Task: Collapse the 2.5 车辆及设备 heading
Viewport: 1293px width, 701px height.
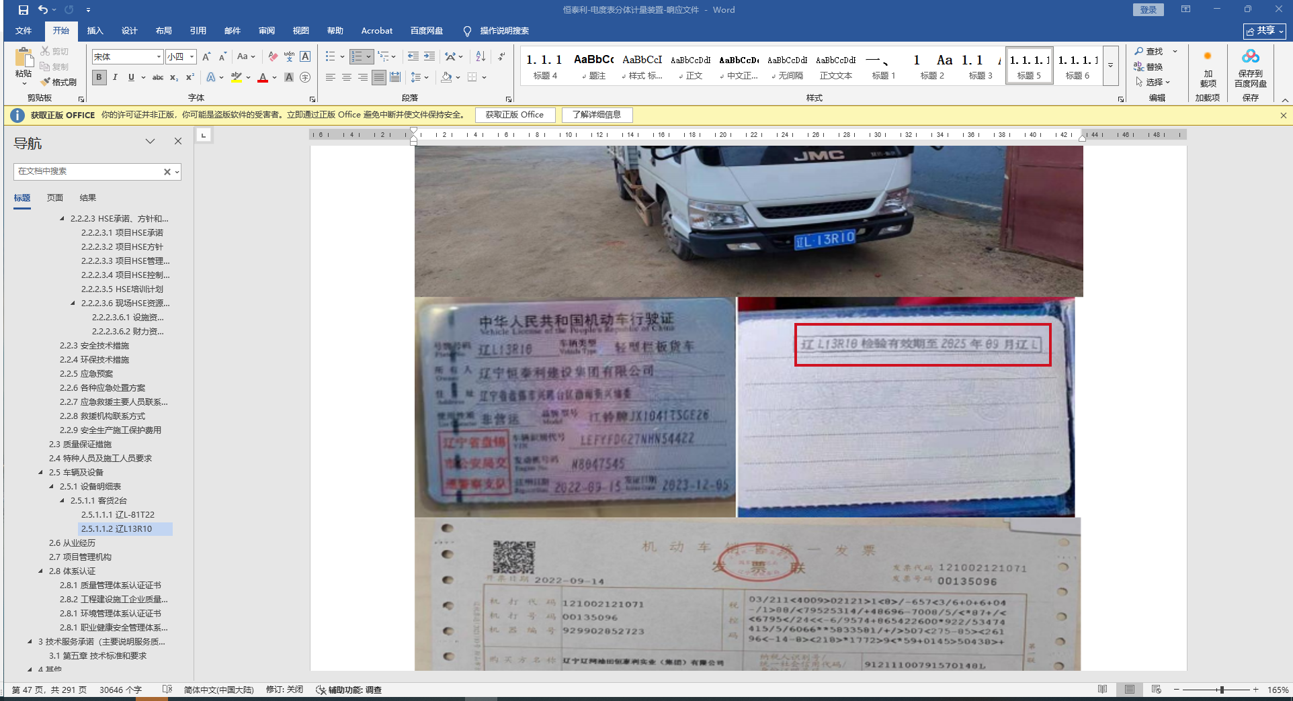Action: [40, 472]
